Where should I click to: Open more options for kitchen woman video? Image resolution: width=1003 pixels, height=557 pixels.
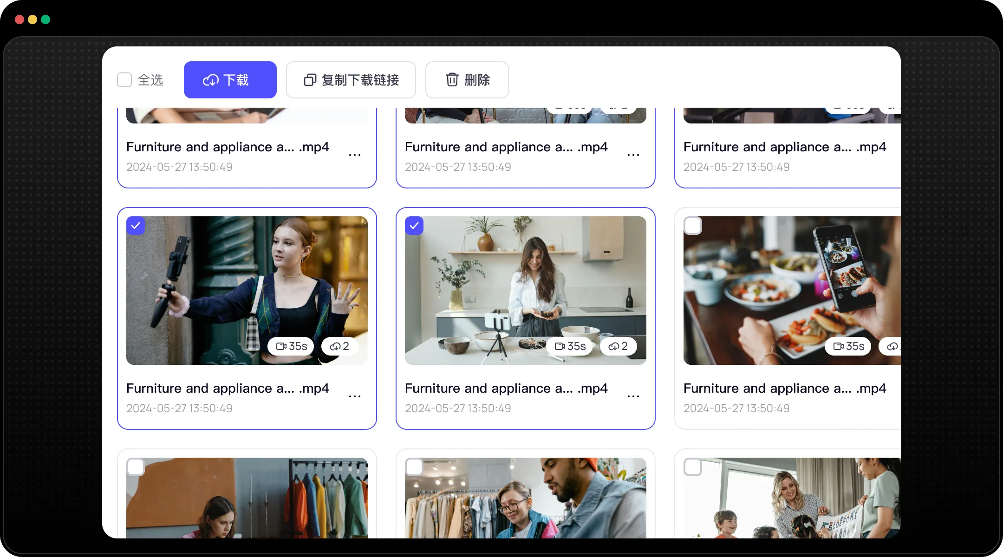coord(633,396)
